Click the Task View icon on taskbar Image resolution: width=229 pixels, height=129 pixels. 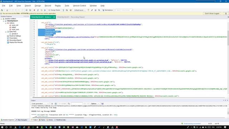[11, 127]
